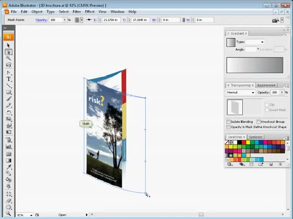Toggle the constrain width and height link
The image size is (293, 219).
183,20
